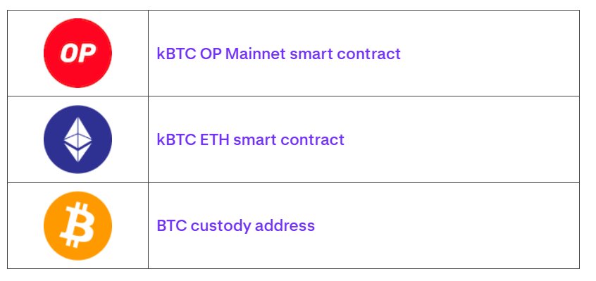The image size is (596, 281).
Task: Select the white OP lettering inside red circle
Action: tap(78, 53)
